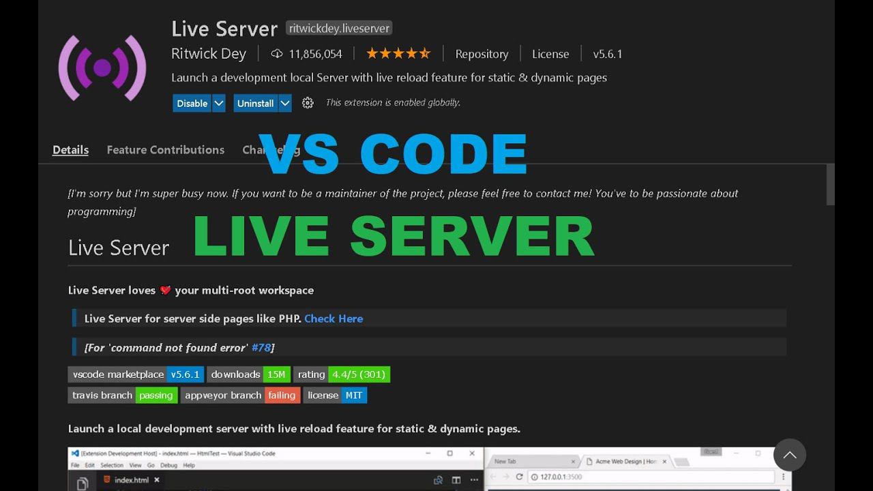The image size is (873, 491).
Task: Expand the Uninstall button dropdown arrow
Action: pos(285,103)
